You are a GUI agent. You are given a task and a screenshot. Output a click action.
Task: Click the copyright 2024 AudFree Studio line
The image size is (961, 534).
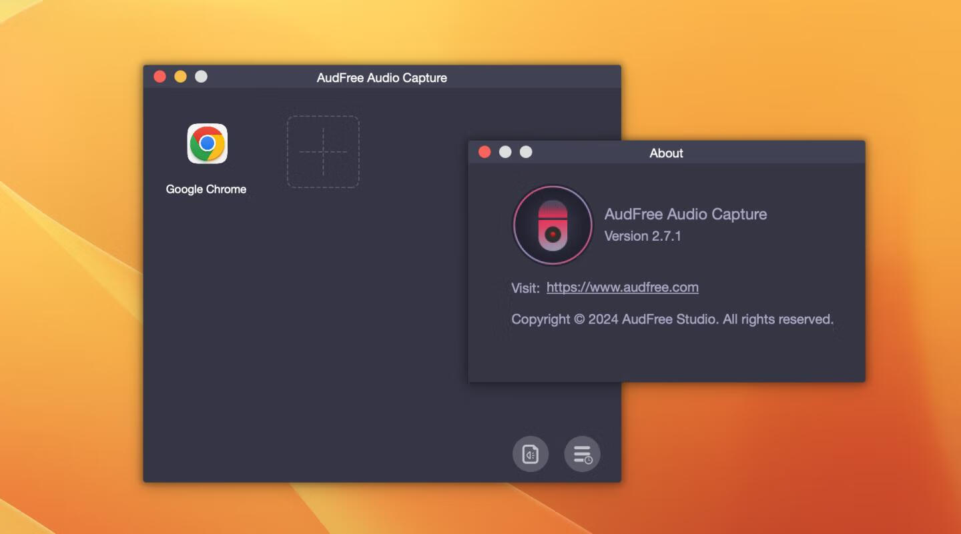click(x=673, y=319)
